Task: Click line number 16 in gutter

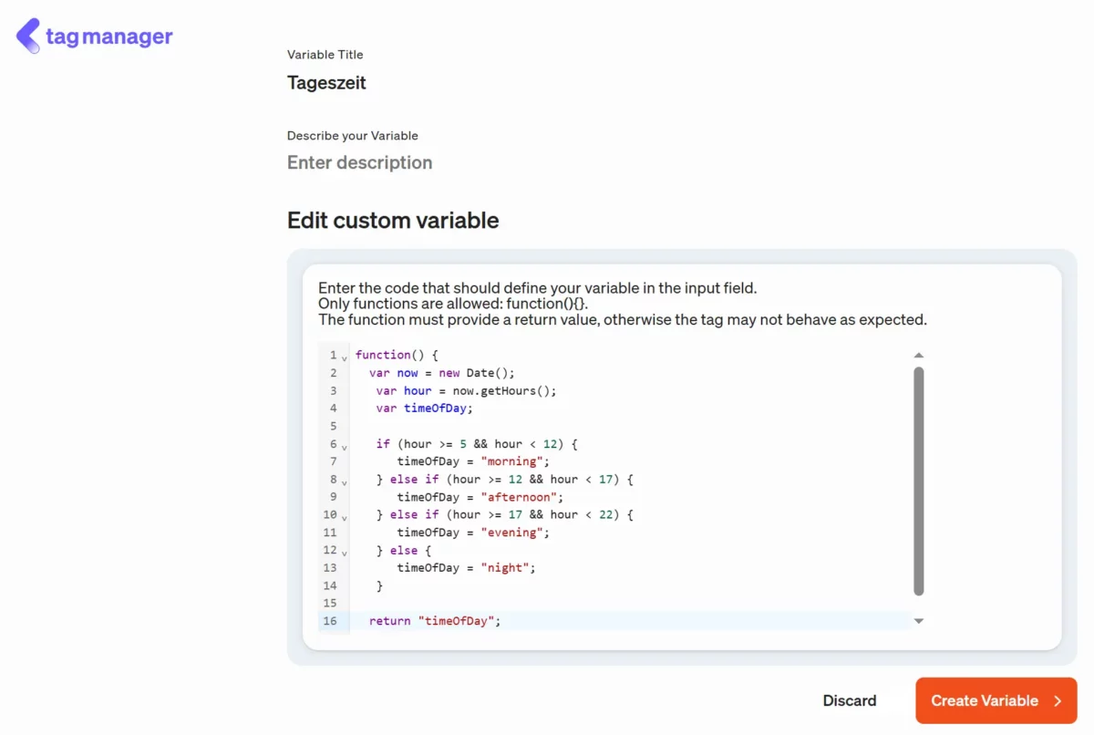Action: click(x=329, y=621)
